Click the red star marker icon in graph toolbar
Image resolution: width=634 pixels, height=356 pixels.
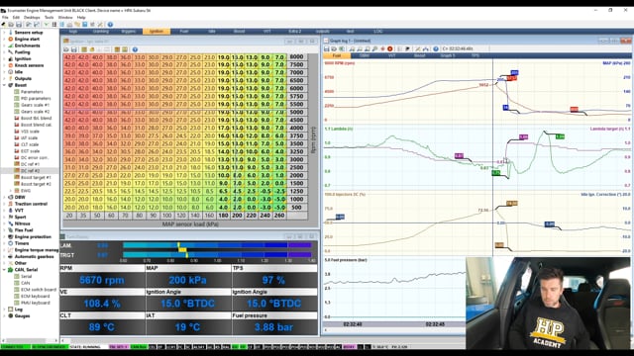pyautogui.click(x=382, y=48)
